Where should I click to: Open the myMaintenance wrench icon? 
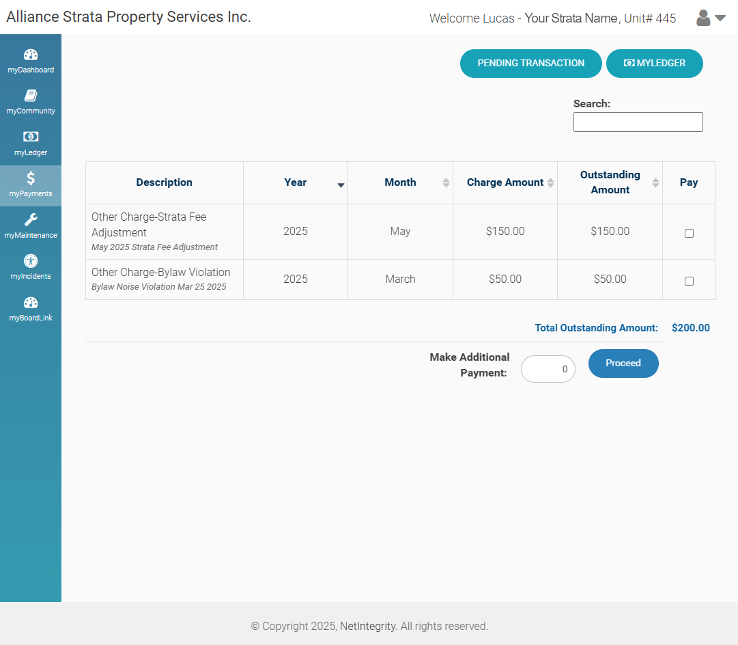coord(31,226)
